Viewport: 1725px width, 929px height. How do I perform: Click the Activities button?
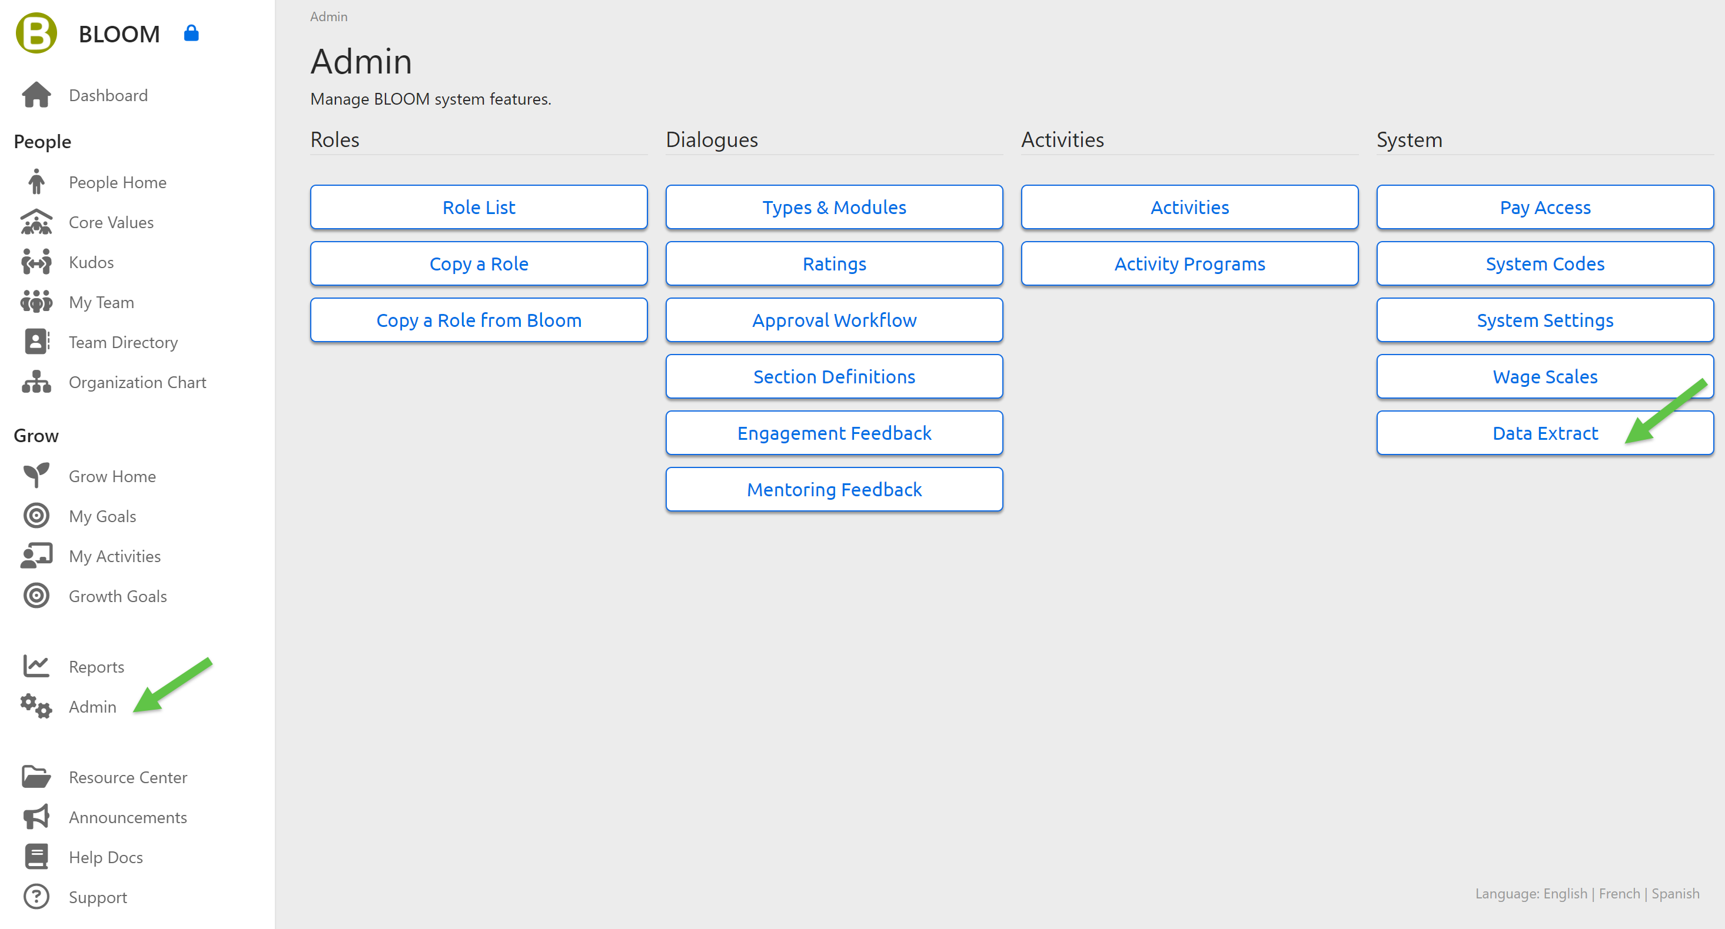pos(1190,206)
